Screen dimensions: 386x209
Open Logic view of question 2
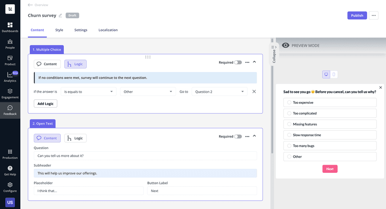[x=75, y=138]
